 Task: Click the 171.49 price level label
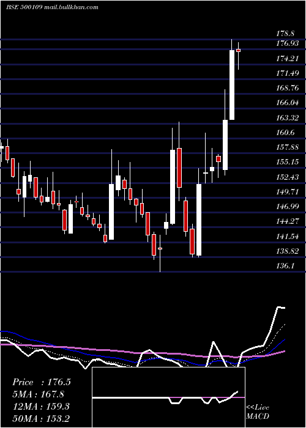288,73
